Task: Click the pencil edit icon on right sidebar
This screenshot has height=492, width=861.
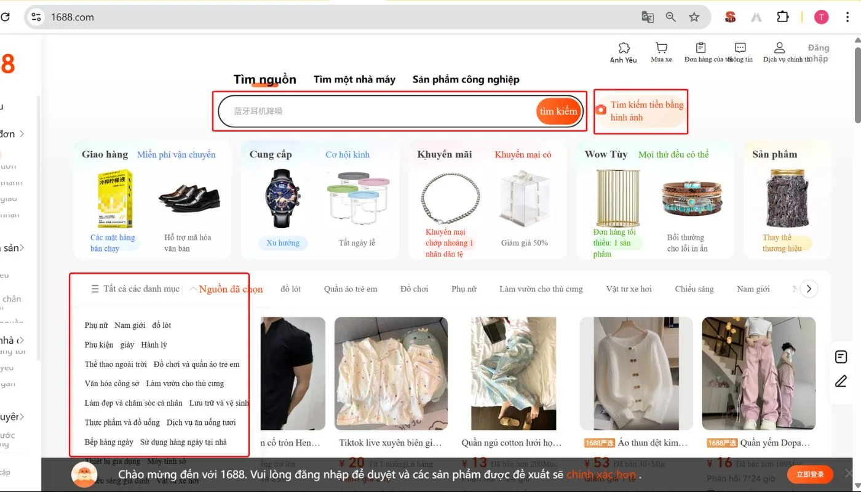Action: [841, 381]
